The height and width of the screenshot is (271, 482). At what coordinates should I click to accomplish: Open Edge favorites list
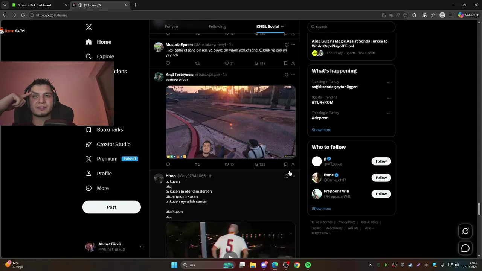(x=433, y=15)
